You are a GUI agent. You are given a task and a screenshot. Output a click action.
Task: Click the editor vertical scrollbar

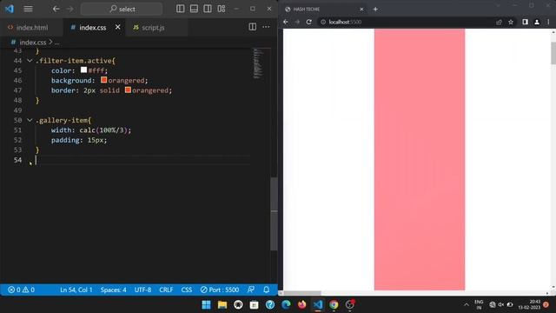pyautogui.click(x=274, y=213)
